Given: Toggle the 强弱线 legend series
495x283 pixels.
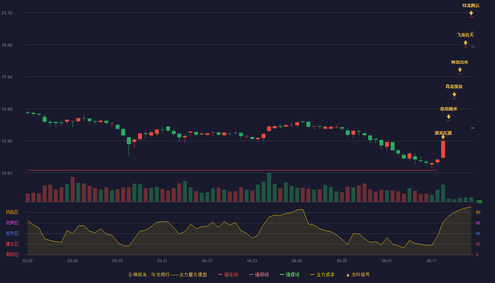Looking at the screenshot, I should 259,275.
